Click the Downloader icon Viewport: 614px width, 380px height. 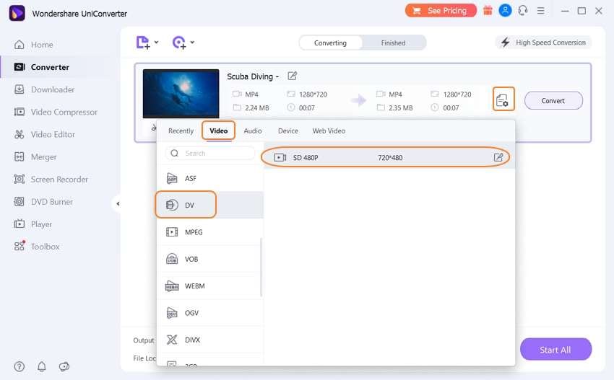click(20, 89)
